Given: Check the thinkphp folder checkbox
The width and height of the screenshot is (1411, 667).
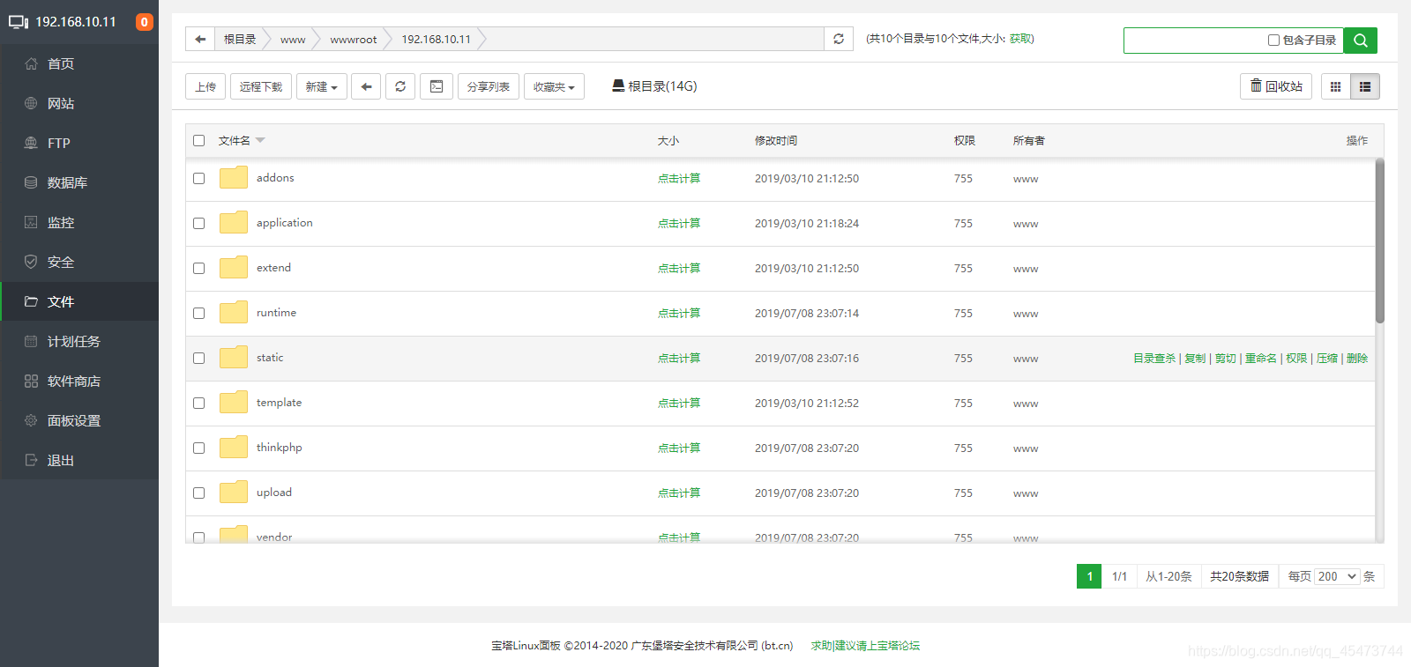Looking at the screenshot, I should pos(198,448).
